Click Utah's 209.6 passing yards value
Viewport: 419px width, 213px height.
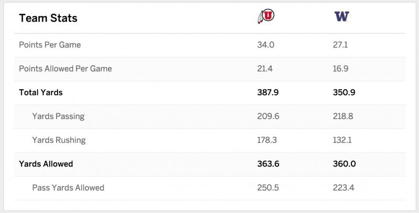click(268, 116)
